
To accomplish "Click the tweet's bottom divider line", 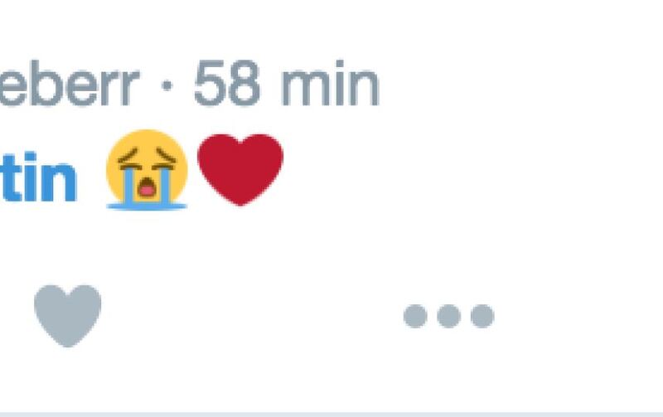I will pos(331,415).
